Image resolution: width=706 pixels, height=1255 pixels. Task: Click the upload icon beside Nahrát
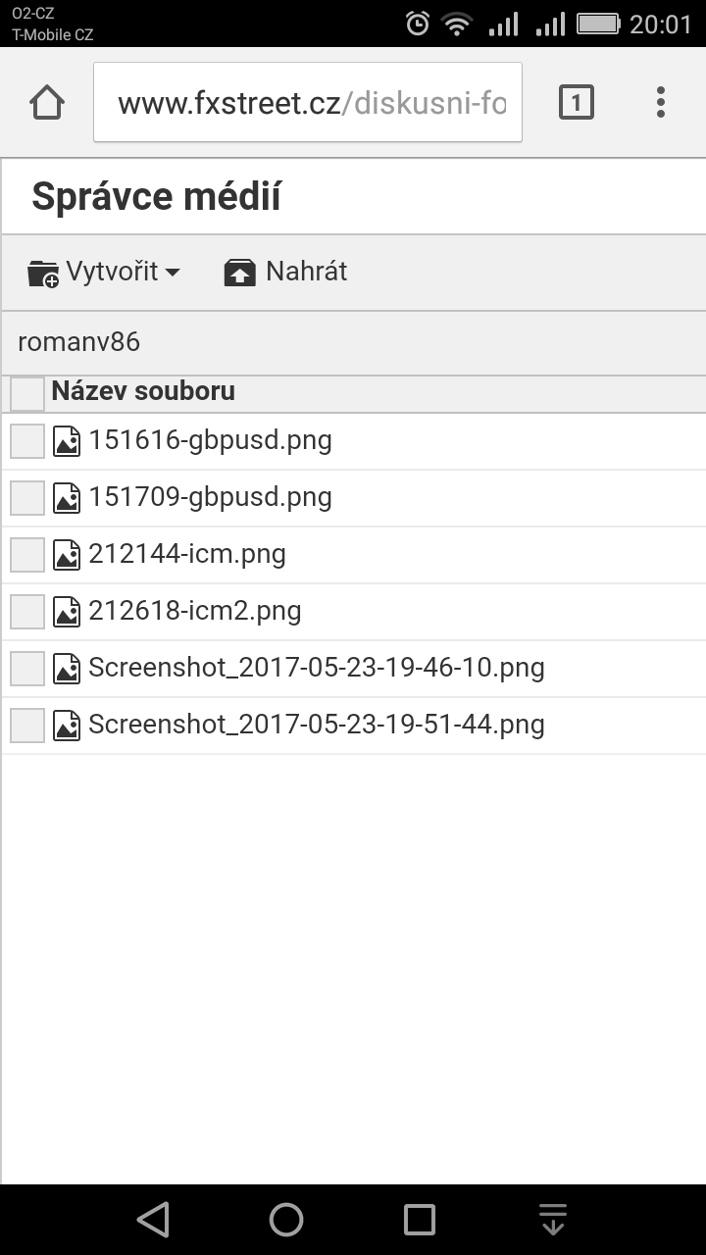click(240, 273)
